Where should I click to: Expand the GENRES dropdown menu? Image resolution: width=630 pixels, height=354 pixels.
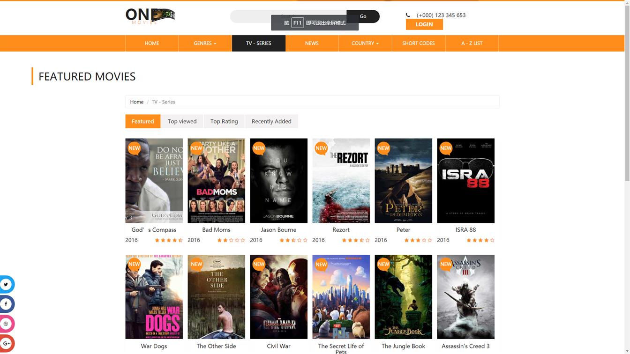(x=205, y=43)
